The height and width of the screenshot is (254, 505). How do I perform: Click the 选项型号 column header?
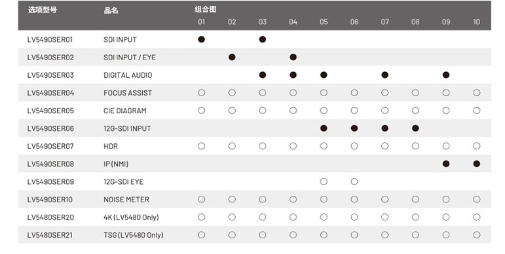click(43, 10)
